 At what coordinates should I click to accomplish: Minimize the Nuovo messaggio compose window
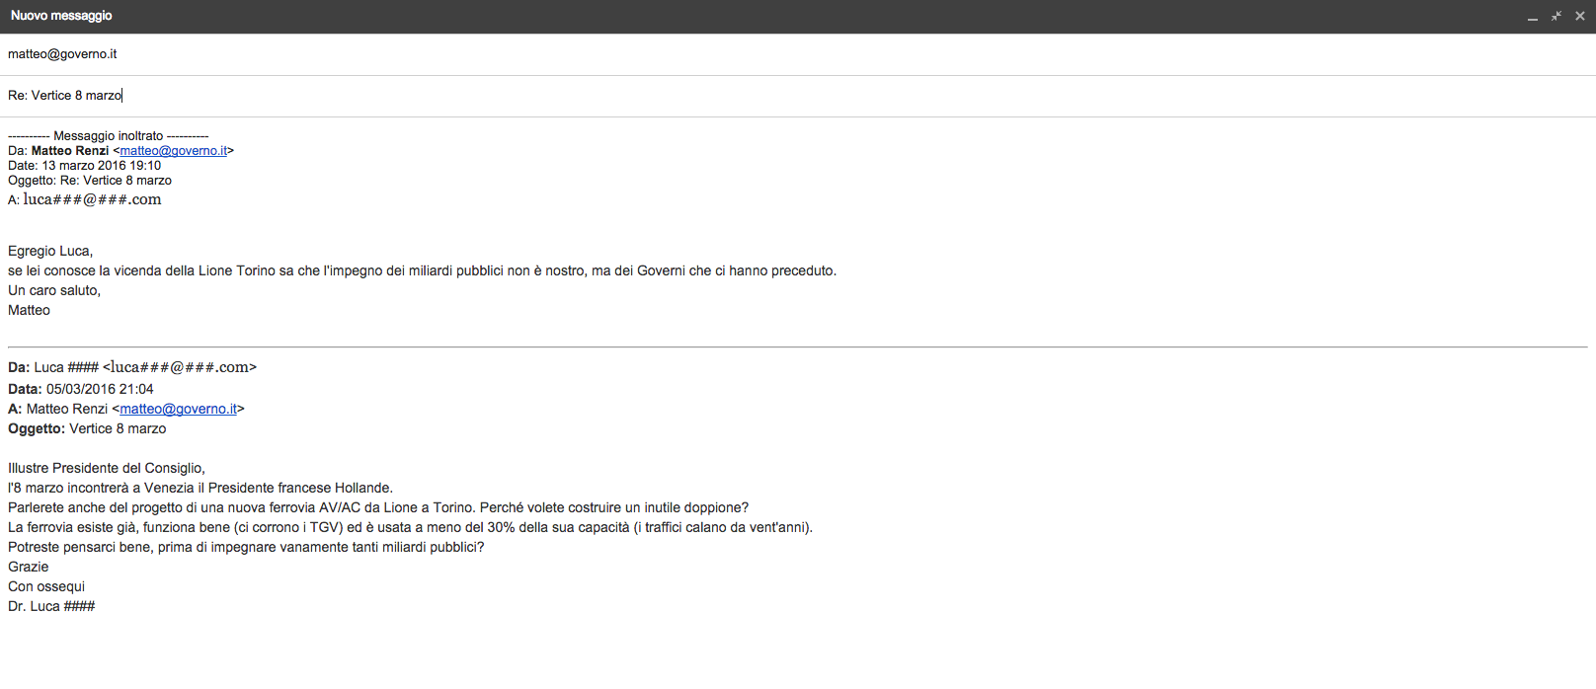(x=1532, y=17)
